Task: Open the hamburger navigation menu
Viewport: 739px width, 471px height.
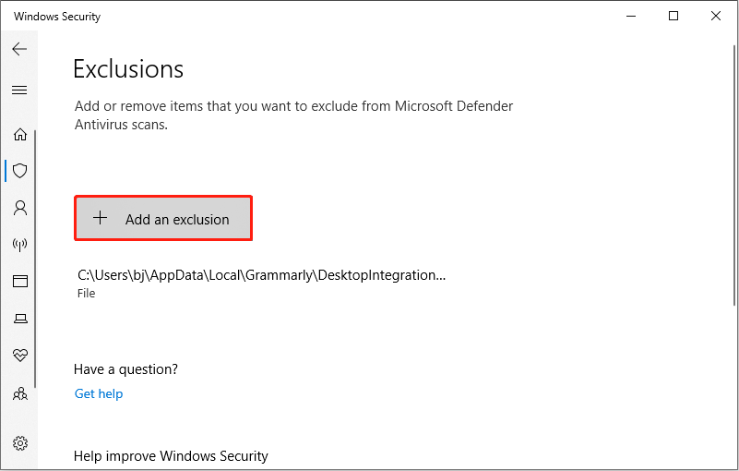Action: click(19, 90)
